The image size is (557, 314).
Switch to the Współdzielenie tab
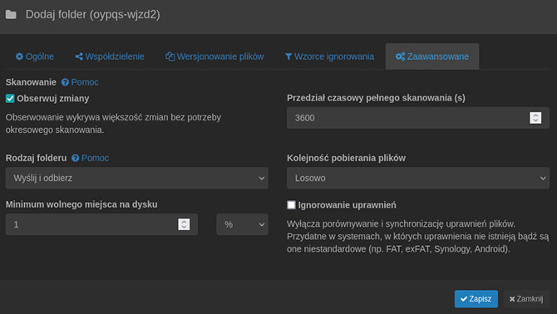[x=110, y=56]
